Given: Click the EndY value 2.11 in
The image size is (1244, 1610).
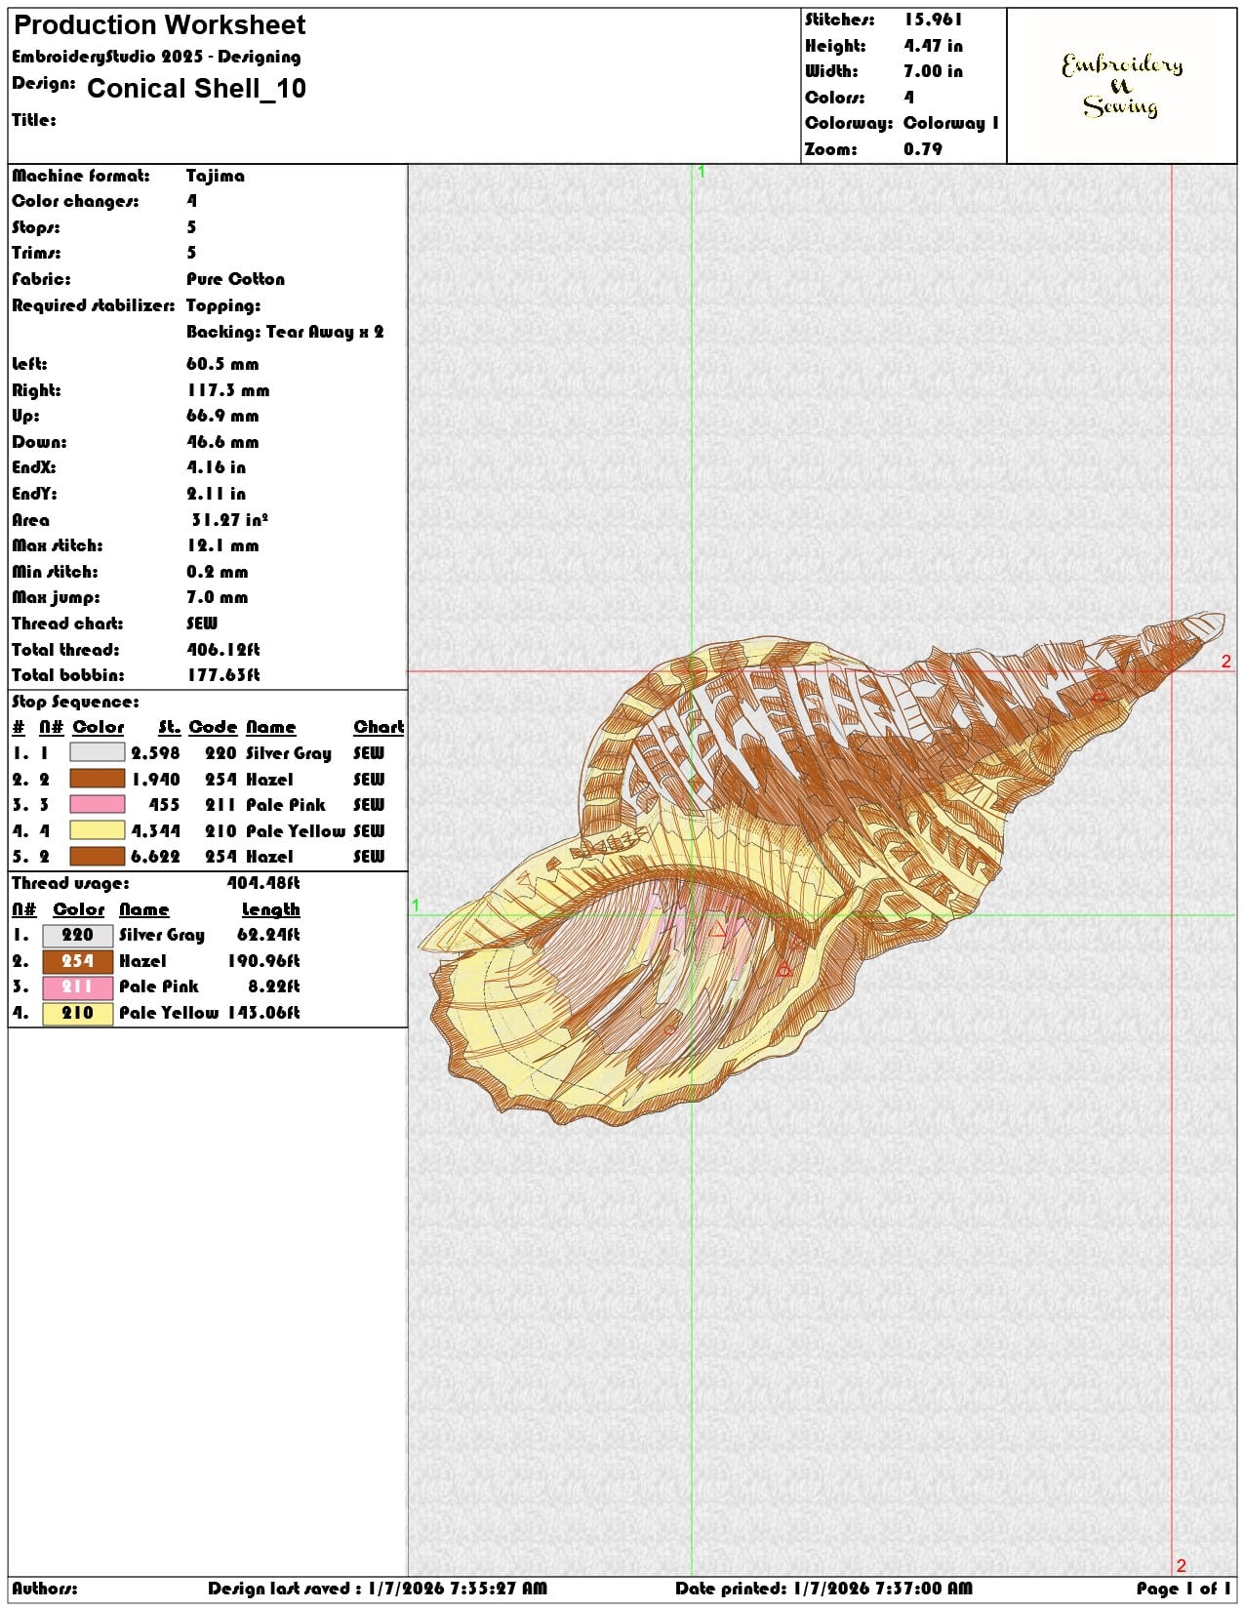Looking at the screenshot, I should 217,494.
